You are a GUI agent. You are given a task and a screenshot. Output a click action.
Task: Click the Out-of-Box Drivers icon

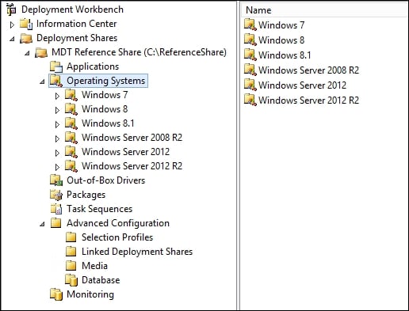56,180
